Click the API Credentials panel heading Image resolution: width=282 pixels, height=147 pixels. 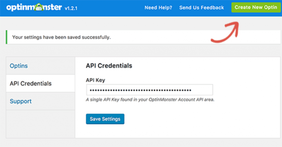pos(109,66)
